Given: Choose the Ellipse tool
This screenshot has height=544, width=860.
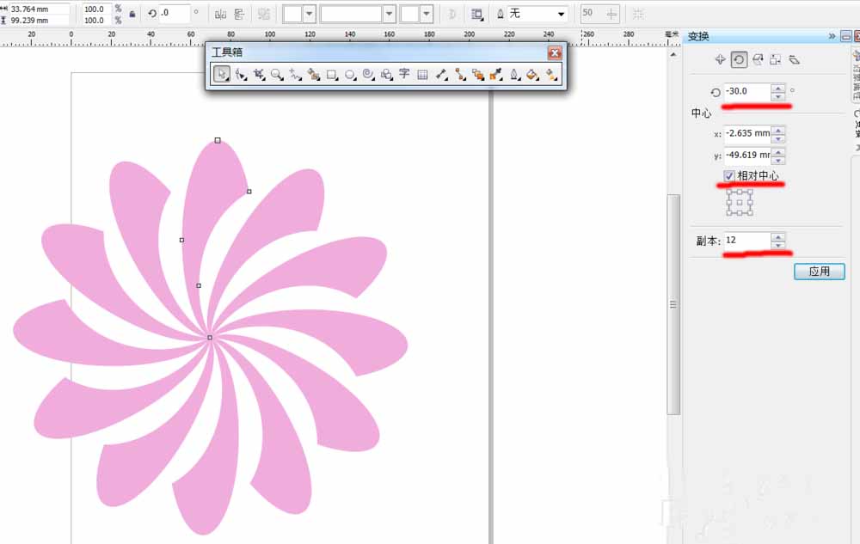Looking at the screenshot, I should click(x=349, y=74).
